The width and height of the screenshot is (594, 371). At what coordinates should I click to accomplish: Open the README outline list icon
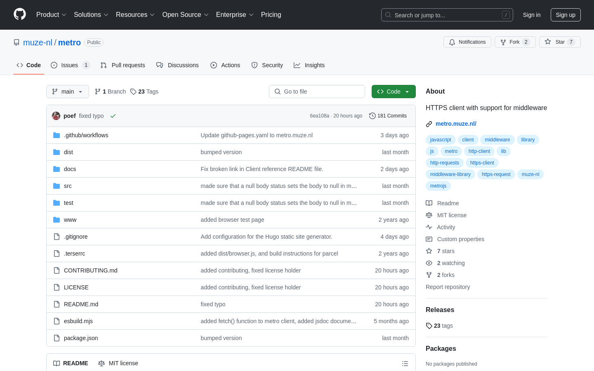click(405, 364)
